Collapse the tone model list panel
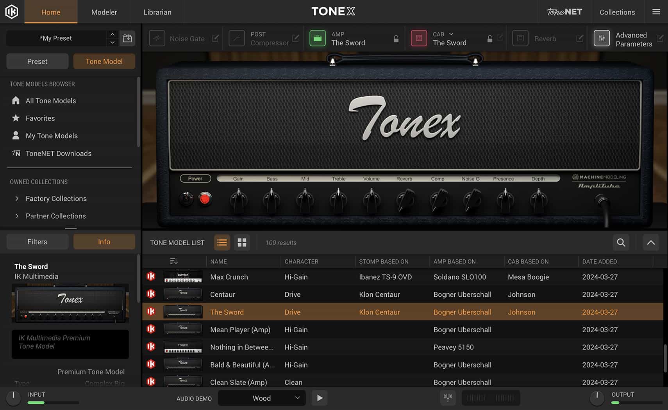Screen dimensions: 668x410 651,242
